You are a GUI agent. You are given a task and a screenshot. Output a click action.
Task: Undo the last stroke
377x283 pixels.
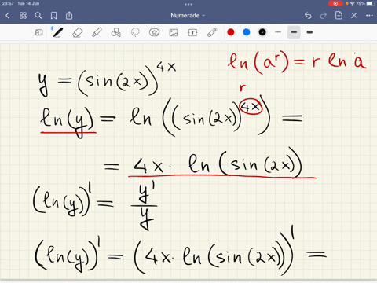(308, 16)
